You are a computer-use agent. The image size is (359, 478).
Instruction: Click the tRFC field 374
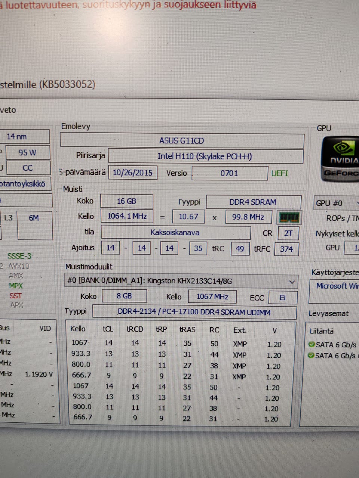point(286,249)
